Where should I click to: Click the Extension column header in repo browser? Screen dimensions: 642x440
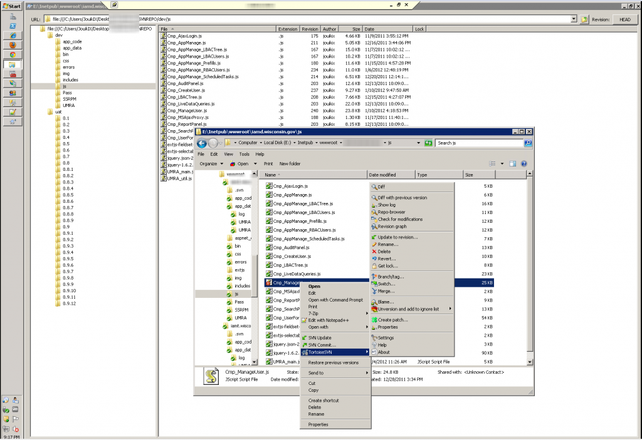point(288,29)
